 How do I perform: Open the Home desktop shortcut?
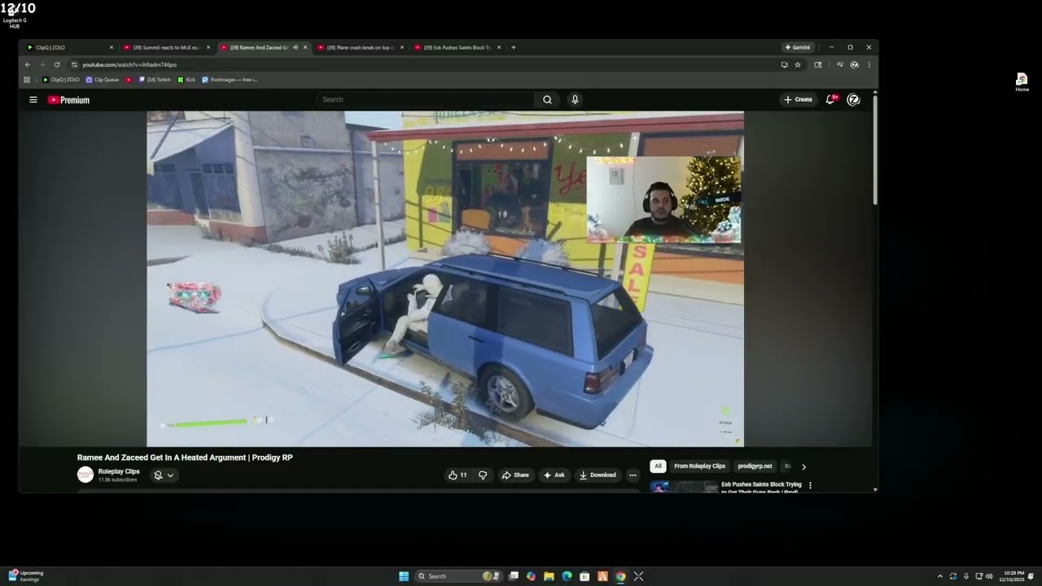point(1022,82)
